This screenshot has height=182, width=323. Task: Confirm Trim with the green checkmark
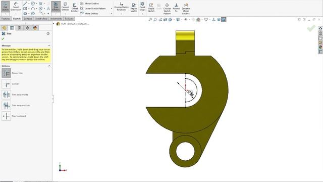tap(3, 38)
